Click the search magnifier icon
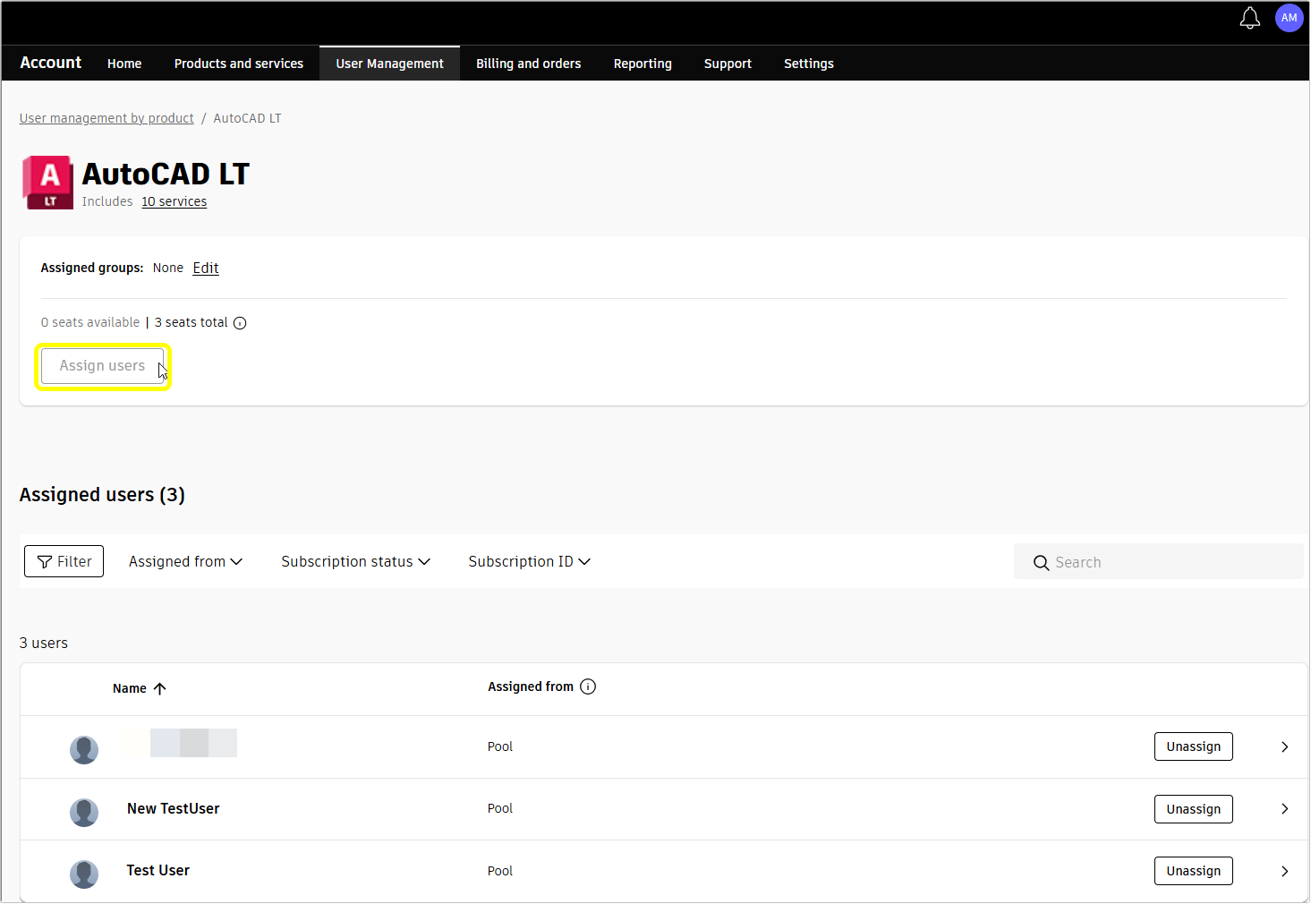Viewport: 1311px width, 904px height. pos(1041,562)
